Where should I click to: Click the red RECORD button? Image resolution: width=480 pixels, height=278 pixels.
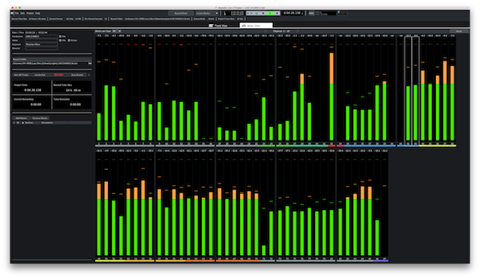coord(58,75)
